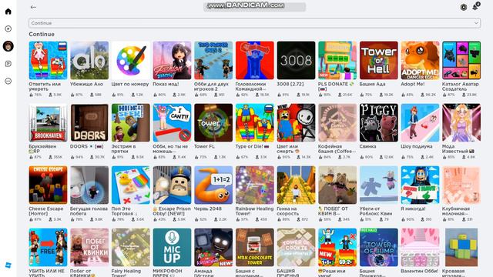Open the Tower of Cookie thumbnail
Viewport: 493px width, 277px height.
(296, 247)
